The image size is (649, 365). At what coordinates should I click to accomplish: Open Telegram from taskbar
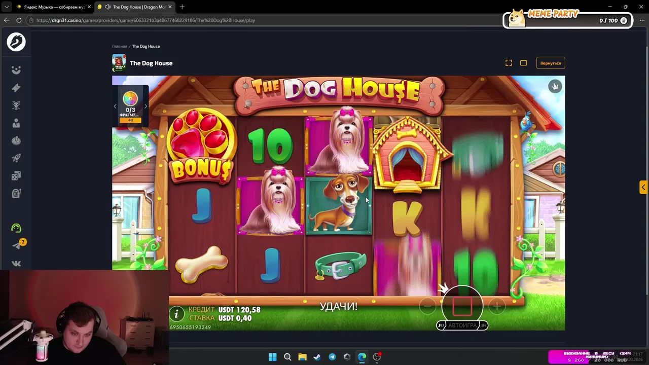tap(332, 357)
